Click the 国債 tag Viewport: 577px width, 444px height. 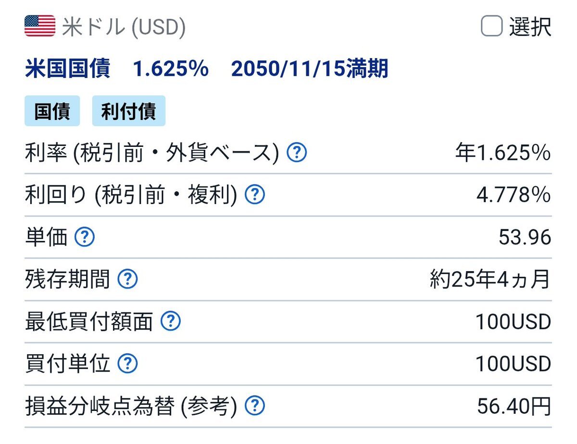52,111
